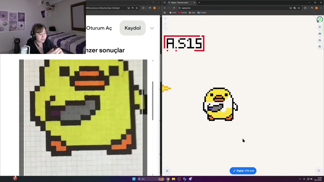The image size is (324, 182).
Task: Open the Wplace profile avatar
Action: pyautogui.click(x=320, y=19)
